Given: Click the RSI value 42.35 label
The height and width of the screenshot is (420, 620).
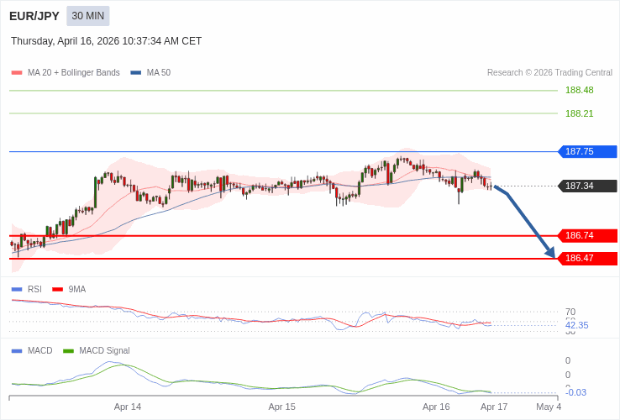Looking at the screenshot, I should point(576,326).
